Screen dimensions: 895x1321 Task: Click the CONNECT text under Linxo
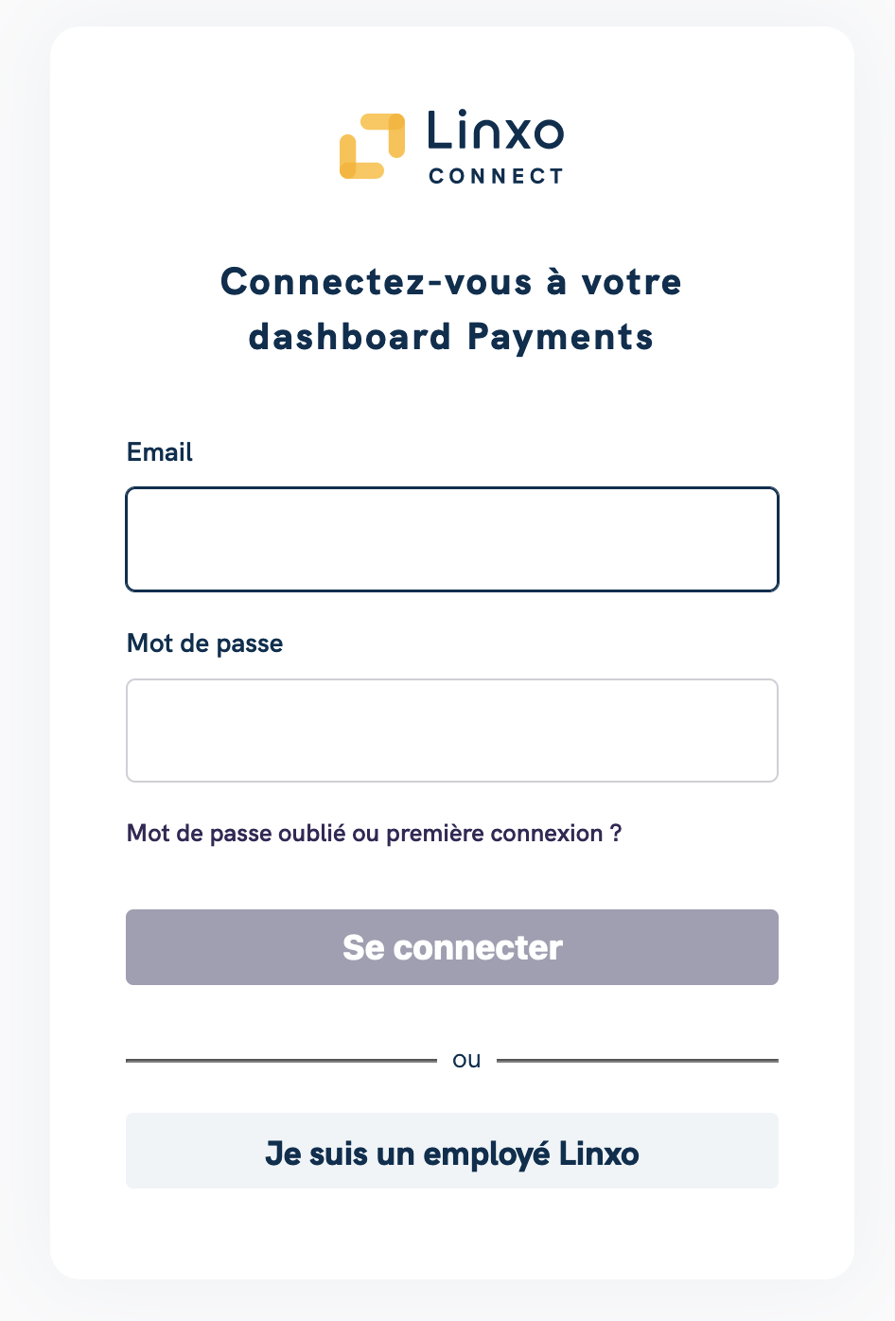[497, 176]
